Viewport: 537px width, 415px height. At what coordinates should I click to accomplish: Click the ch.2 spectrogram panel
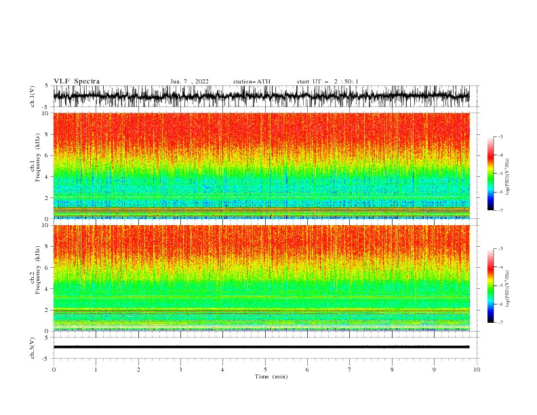[261, 278]
